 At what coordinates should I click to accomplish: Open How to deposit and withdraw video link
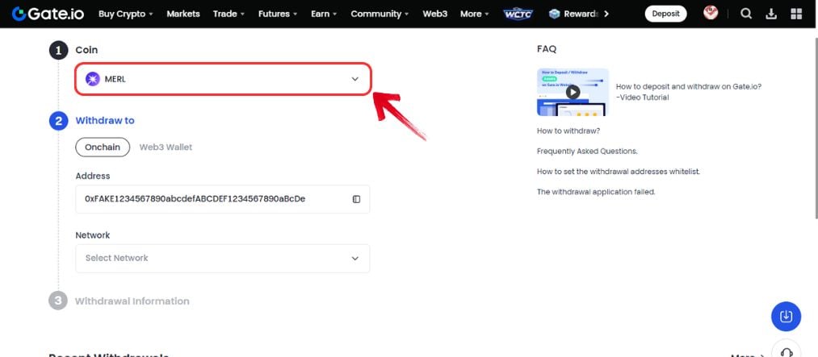689,92
